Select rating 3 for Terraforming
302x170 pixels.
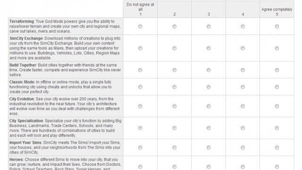pyautogui.click(x=209, y=26)
